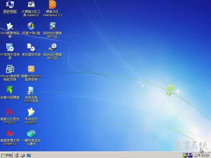Open the 开始 start menu
Viewport: 211px width, 158px height.
click(6, 155)
